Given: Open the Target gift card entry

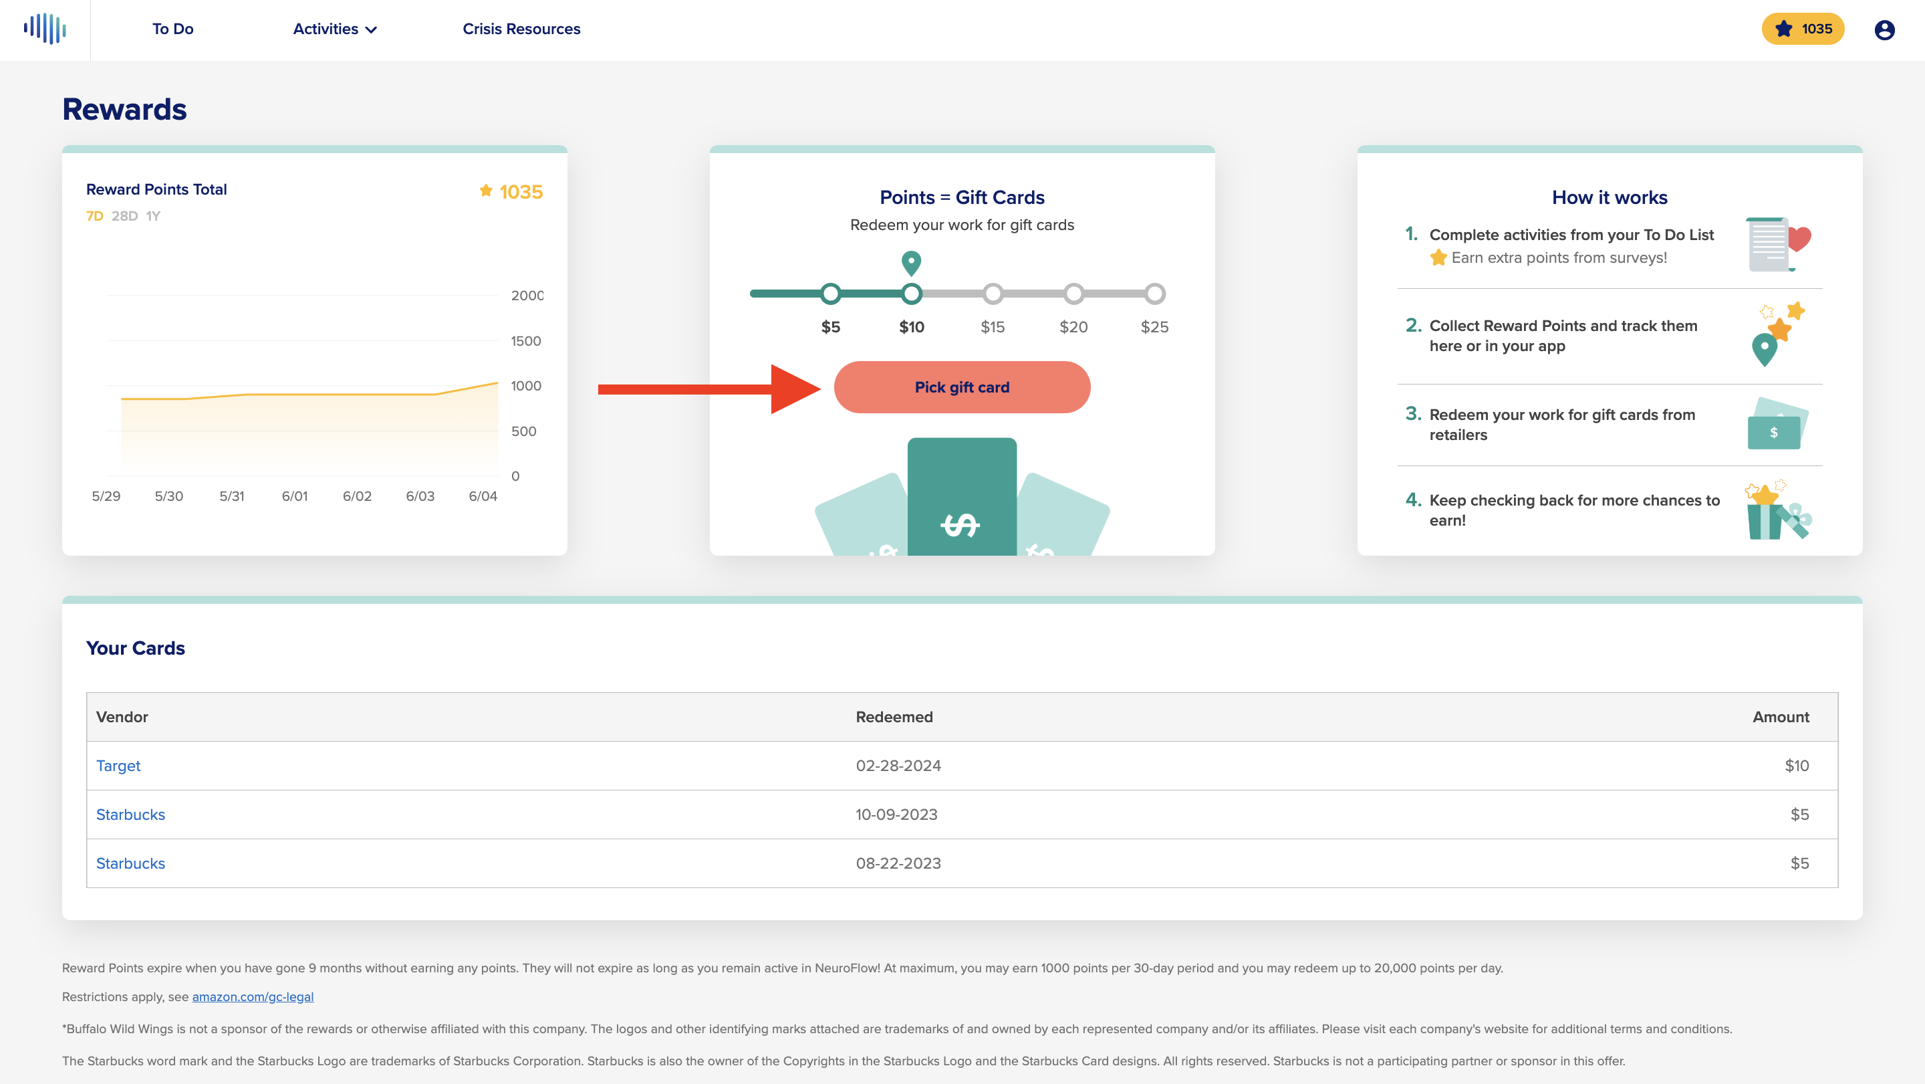Looking at the screenshot, I should pos(118,766).
